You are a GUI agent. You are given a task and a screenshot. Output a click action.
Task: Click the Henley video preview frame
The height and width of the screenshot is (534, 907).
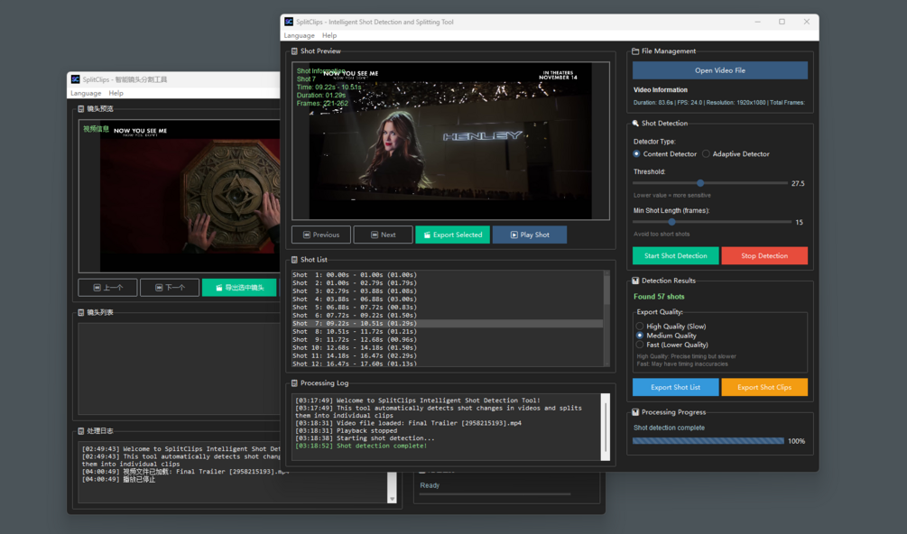(450, 141)
